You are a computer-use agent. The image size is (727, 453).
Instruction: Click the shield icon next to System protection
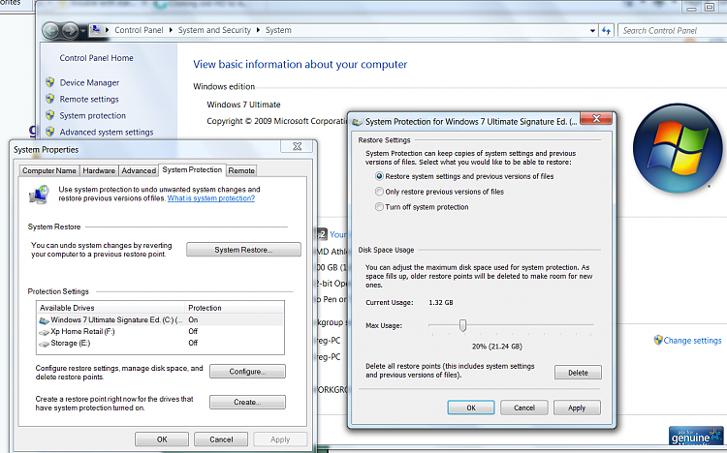(x=50, y=115)
